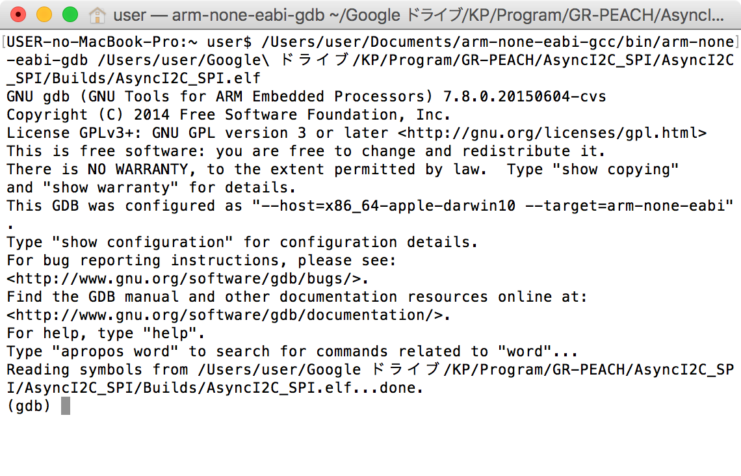Click the quoted "show warranty" text
Screen dimensions: 741x476
(x=116, y=188)
